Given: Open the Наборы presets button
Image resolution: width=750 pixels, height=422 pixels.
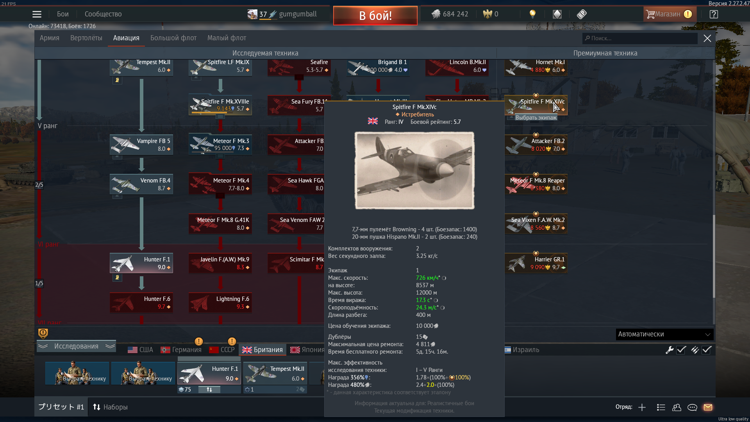Looking at the screenshot, I should click(x=111, y=407).
